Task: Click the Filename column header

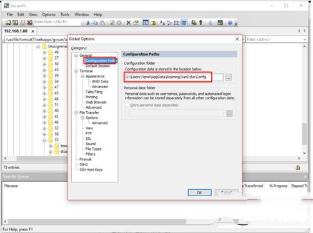Action: pos(11,186)
